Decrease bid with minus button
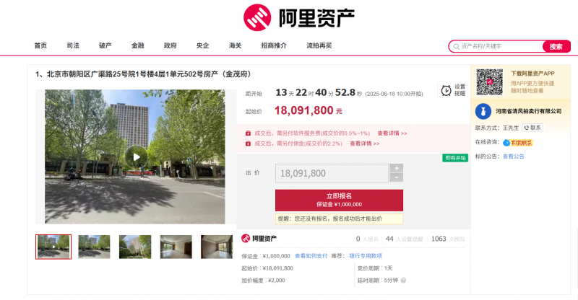 click(x=396, y=178)
